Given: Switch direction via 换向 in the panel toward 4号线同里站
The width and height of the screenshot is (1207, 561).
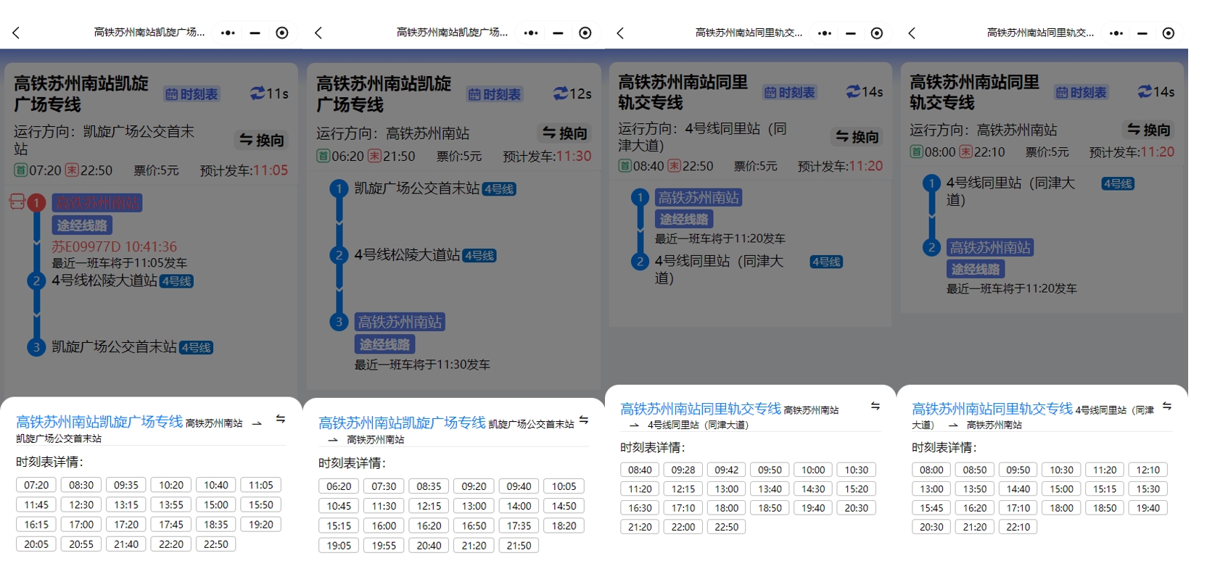Looking at the screenshot, I should coord(857,136).
